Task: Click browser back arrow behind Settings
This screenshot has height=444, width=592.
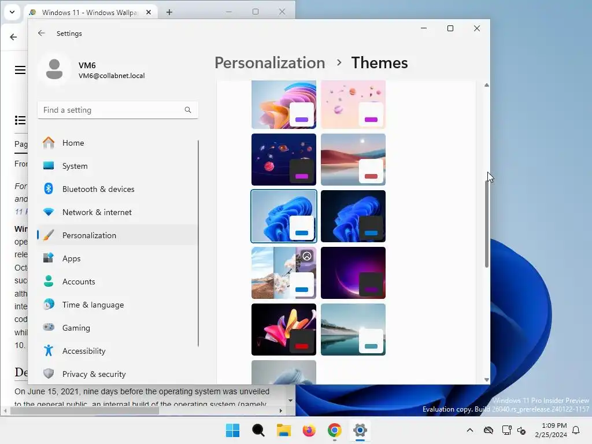Action: click(x=14, y=37)
